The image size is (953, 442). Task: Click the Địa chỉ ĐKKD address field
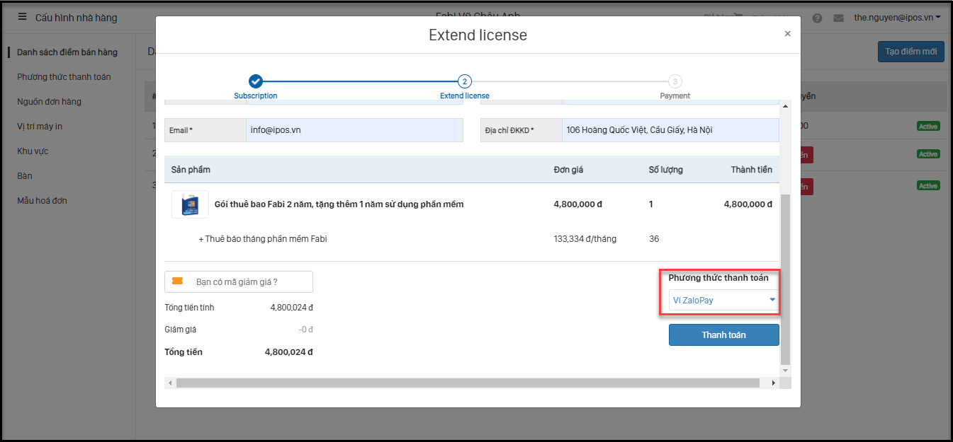click(670, 130)
